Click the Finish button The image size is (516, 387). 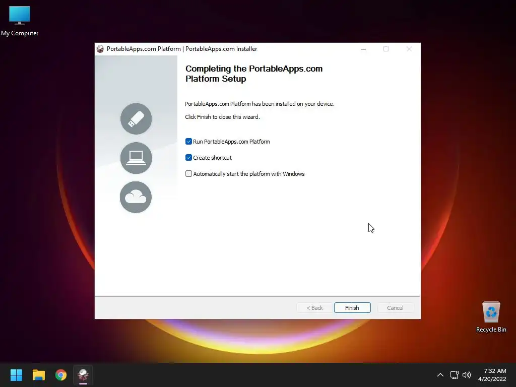coord(352,308)
